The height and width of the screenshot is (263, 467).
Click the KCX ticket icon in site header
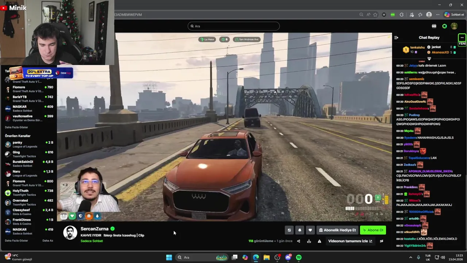coord(434,26)
